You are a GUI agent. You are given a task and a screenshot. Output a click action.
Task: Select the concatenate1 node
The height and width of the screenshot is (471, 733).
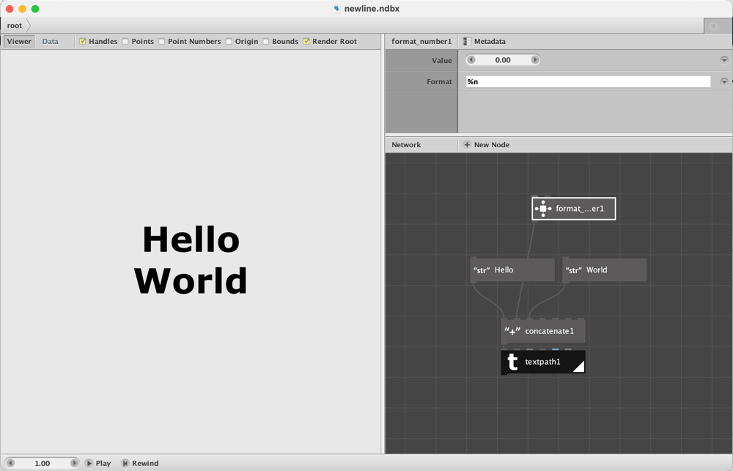pyautogui.click(x=543, y=331)
